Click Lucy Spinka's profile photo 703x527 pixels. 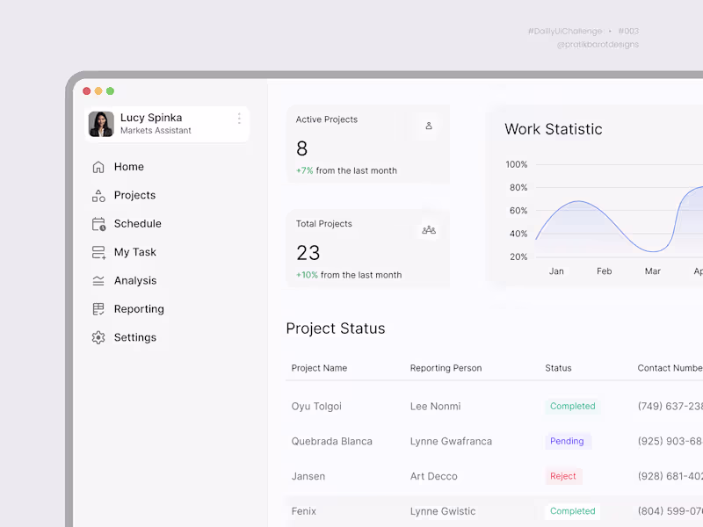tap(101, 125)
